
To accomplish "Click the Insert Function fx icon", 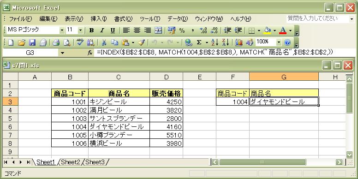I will [x=90, y=53].
